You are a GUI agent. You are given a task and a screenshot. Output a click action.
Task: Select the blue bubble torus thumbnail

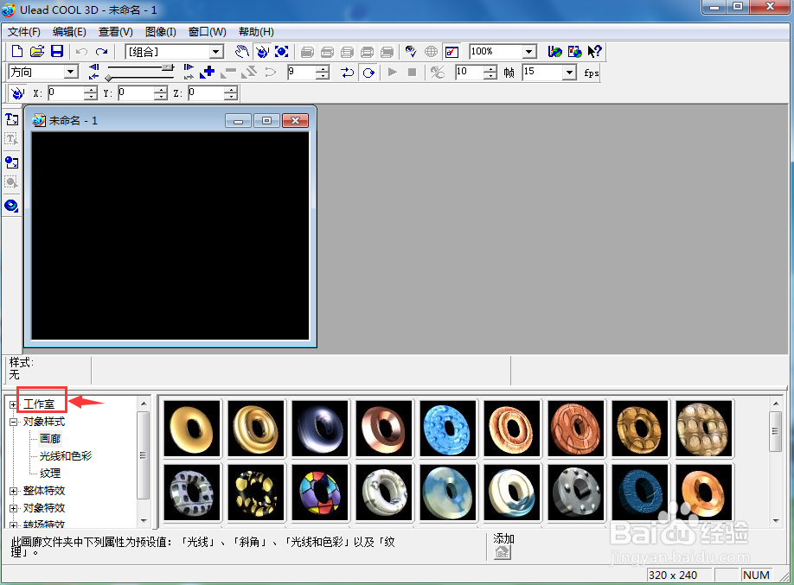[x=448, y=429]
